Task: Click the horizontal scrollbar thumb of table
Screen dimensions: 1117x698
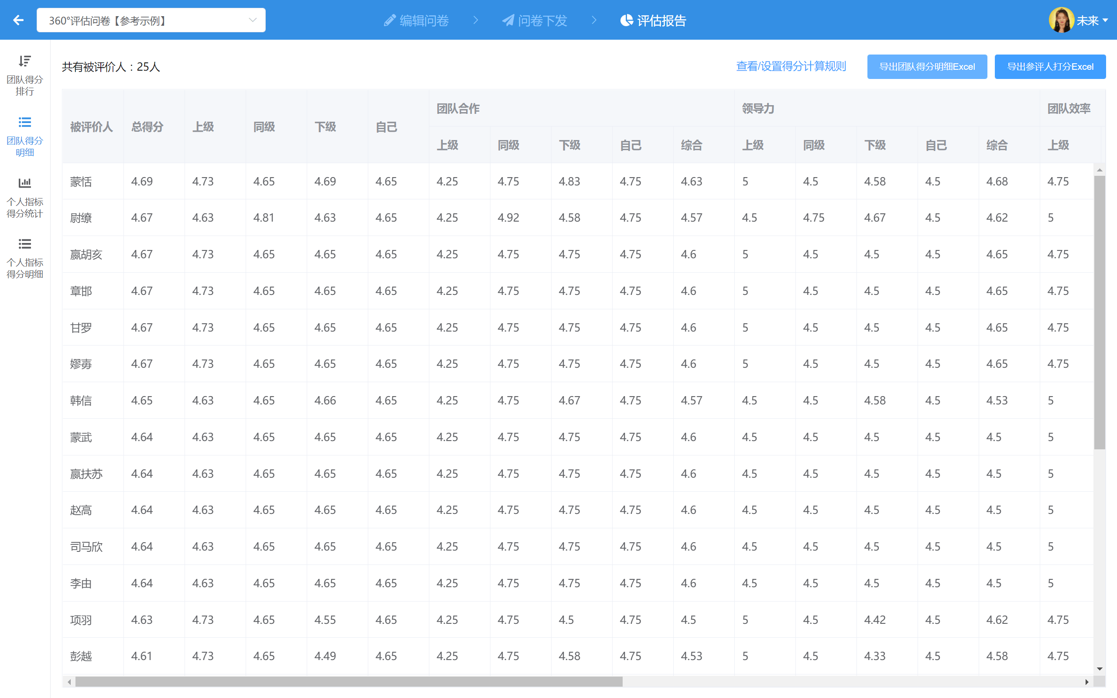Action: [x=349, y=681]
